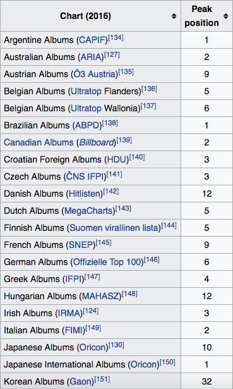The width and height of the screenshot is (233, 389).
Task: Open the HDU link
Action: (116, 160)
